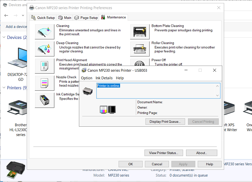Screen dimensions: 252x182
Task: Click the Printing Preferences title printer icon
Action: [32, 8]
